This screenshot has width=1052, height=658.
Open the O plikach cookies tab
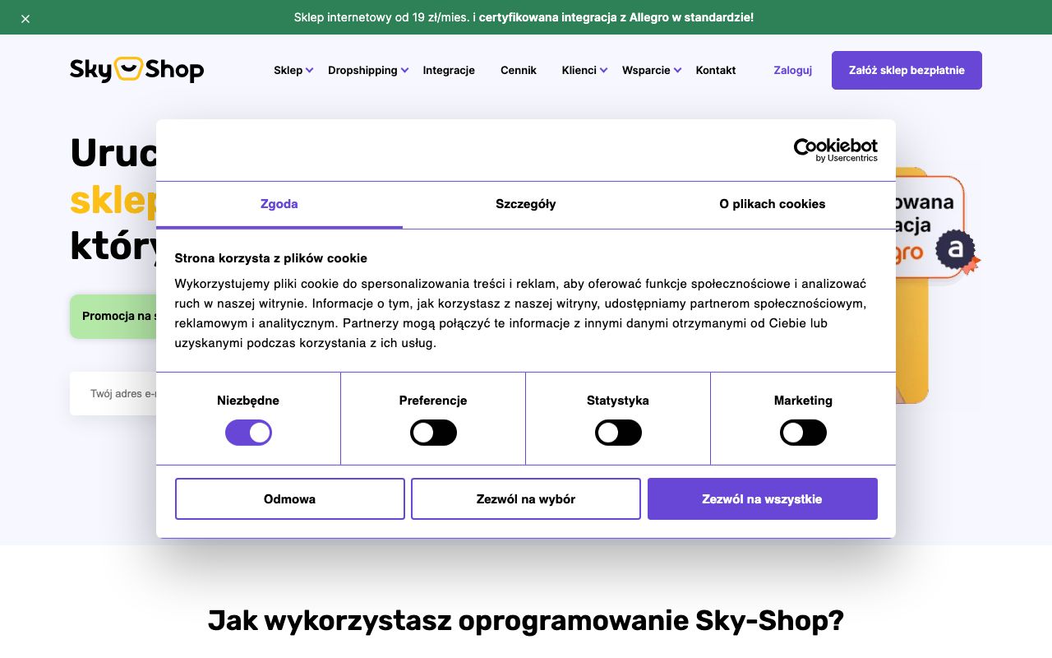(x=773, y=204)
